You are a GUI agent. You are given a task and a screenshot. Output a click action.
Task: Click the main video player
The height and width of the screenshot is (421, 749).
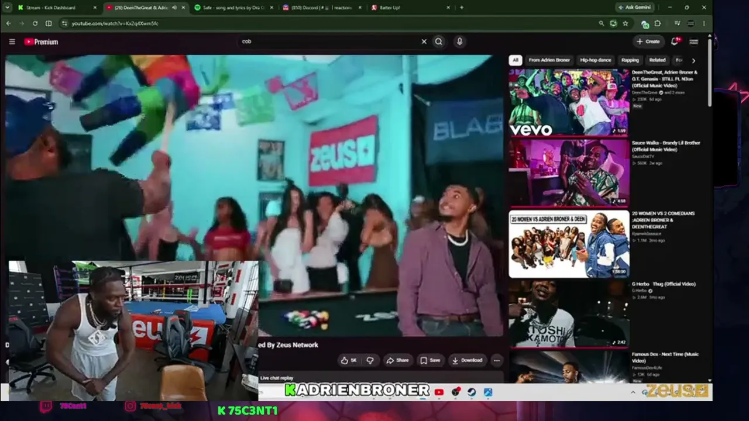tap(255, 196)
